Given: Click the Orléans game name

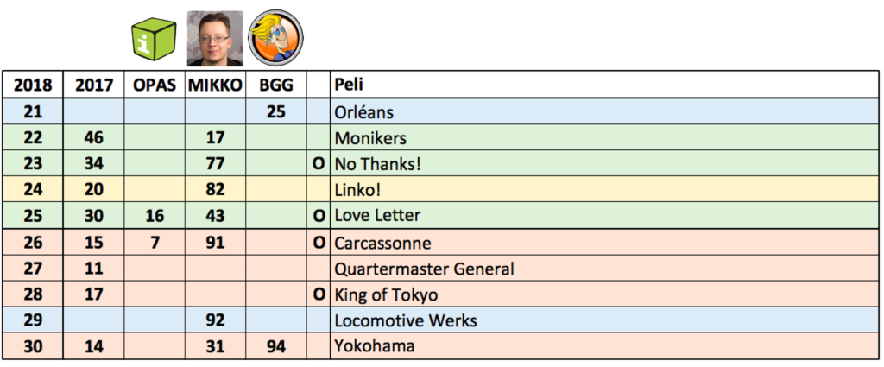Looking at the screenshot, I should pyautogui.click(x=363, y=112).
